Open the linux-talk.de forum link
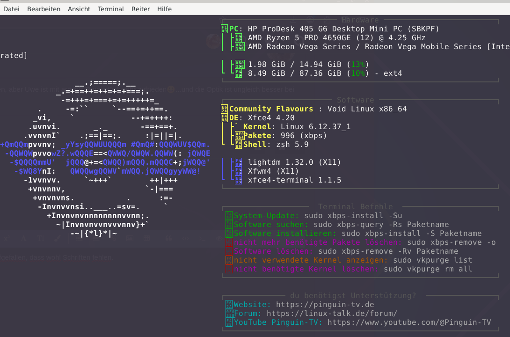This screenshot has height=337, width=510. 332,314
